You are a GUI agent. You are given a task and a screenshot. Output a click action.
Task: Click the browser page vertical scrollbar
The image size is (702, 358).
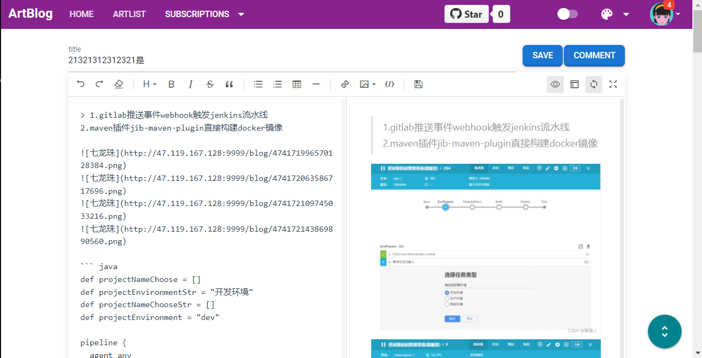pyautogui.click(x=697, y=32)
